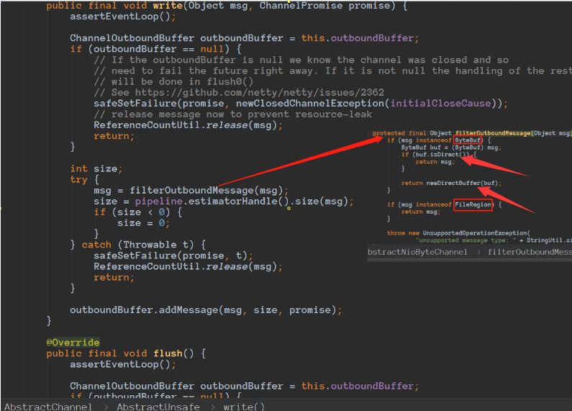The height and width of the screenshot is (411, 572).
Task: Click newClosedChannelException method call
Action: coord(309,104)
